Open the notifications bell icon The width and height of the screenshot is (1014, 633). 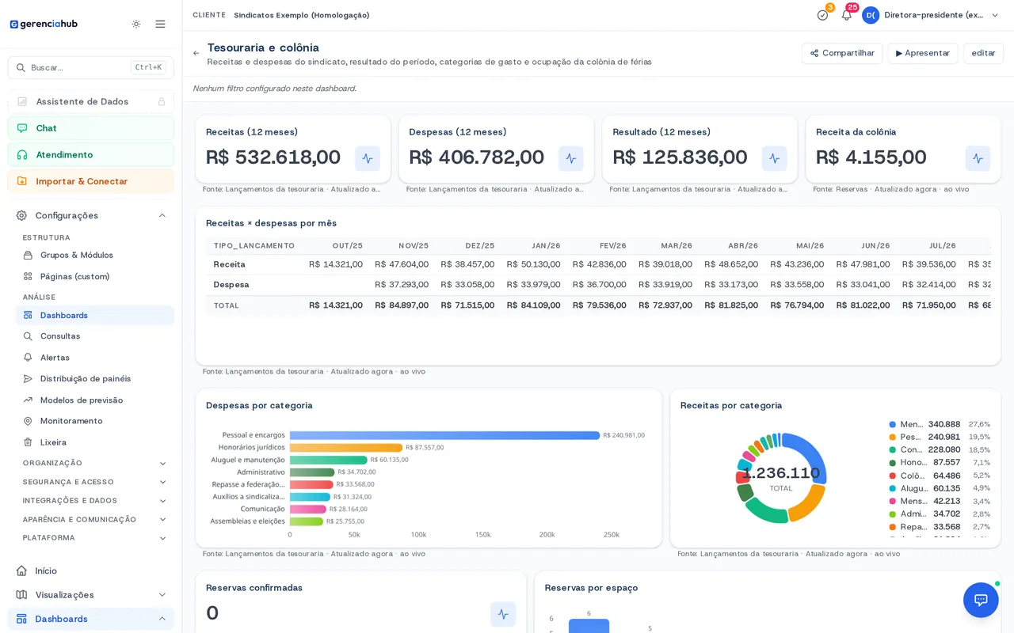(846, 15)
